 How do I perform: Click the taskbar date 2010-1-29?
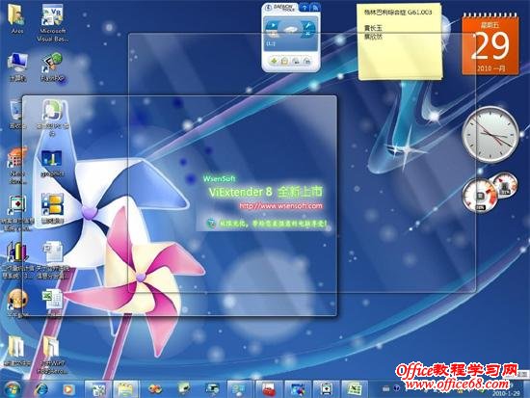point(506,393)
